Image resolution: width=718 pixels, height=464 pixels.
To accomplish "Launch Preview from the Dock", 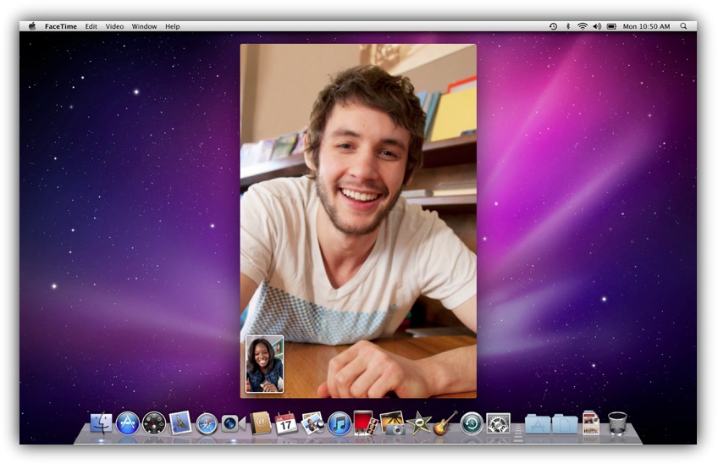I will click(x=313, y=423).
